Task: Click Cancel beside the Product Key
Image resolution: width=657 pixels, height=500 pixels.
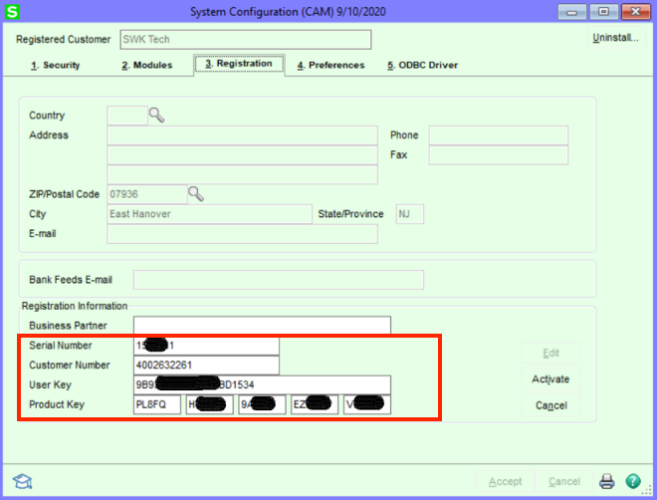Action: 550,405
